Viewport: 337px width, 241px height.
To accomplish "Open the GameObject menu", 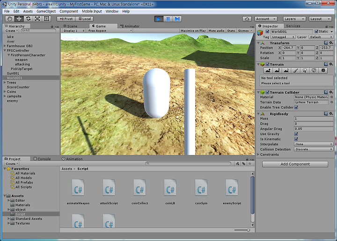I will [x=46, y=11].
